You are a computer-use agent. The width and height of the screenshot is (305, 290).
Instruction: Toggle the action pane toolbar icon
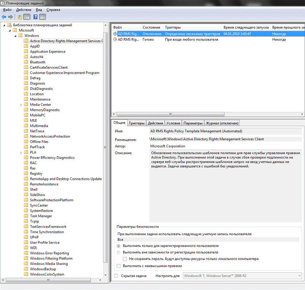point(43,17)
